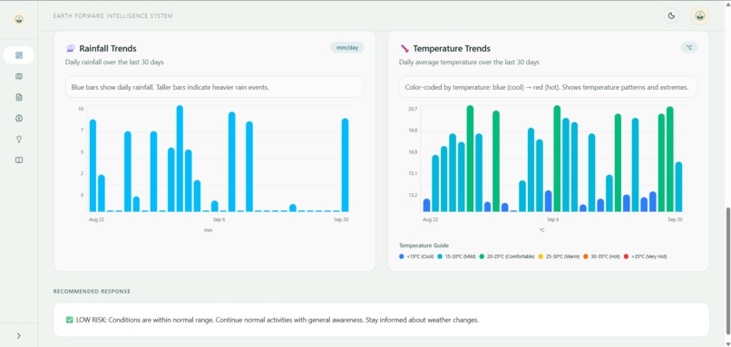Click the first rainfall bar at Aug 22

coord(93,166)
